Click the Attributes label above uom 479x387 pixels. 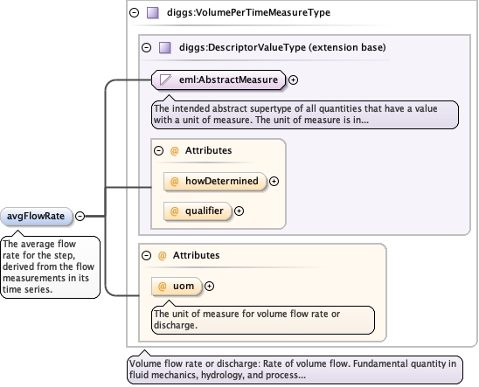196,255
